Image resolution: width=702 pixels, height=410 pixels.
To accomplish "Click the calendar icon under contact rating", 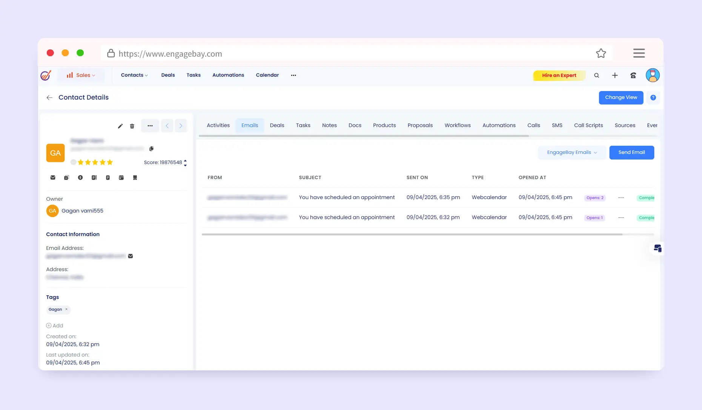I will [121, 178].
